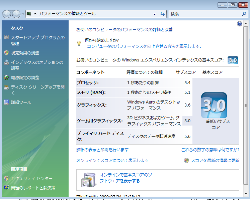
Task: Click これらの数字の意味は何ですか? link
Action: (210, 150)
